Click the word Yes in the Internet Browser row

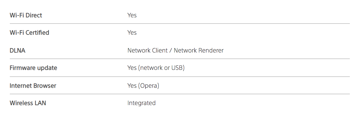coord(132,86)
